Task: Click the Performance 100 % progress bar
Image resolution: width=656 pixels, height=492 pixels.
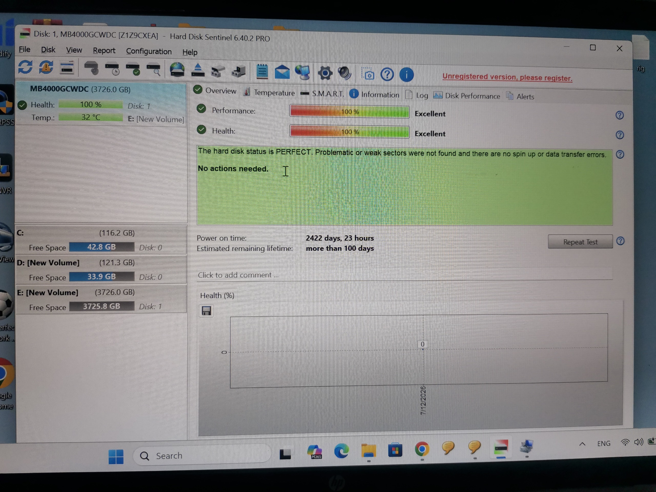Action: [x=350, y=112]
